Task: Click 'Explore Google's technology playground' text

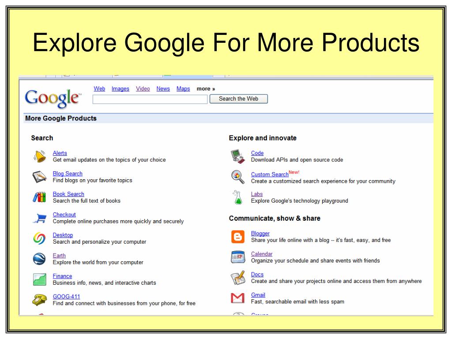Action: click(300, 201)
